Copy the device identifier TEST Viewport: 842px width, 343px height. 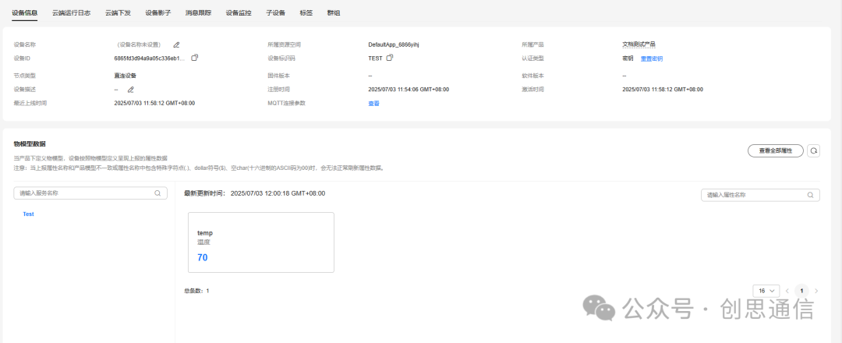point(390,58)
